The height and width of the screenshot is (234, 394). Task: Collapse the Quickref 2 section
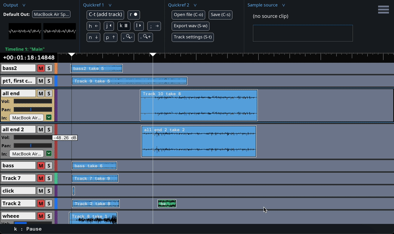(x=195, y=5)
